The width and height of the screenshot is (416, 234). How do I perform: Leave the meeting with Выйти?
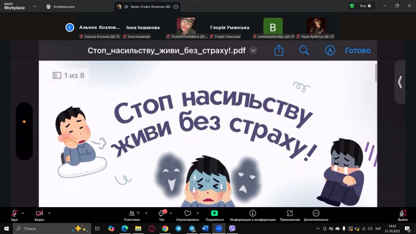pyautogui.click(x=403, y=215)
